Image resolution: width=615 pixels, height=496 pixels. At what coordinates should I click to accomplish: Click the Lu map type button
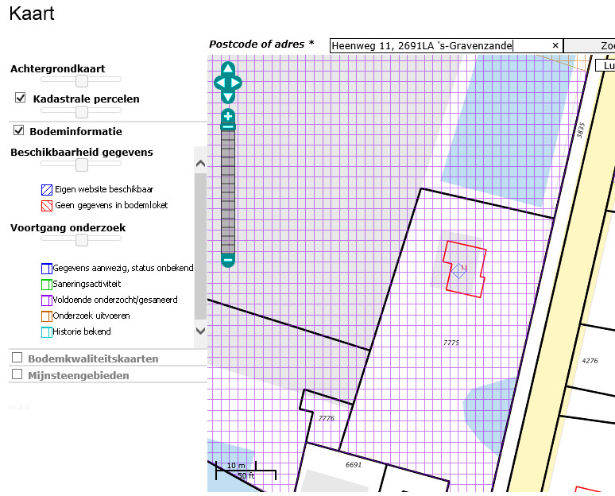[x=605, y=65]
